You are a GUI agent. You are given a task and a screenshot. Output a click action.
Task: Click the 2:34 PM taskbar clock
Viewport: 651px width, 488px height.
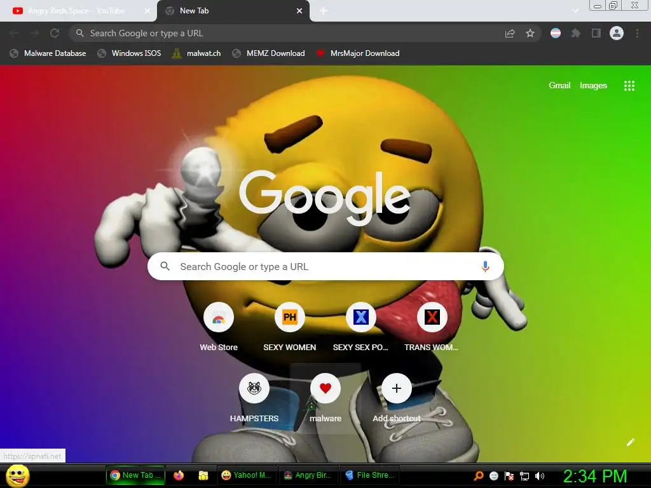(x=595, y=476)
